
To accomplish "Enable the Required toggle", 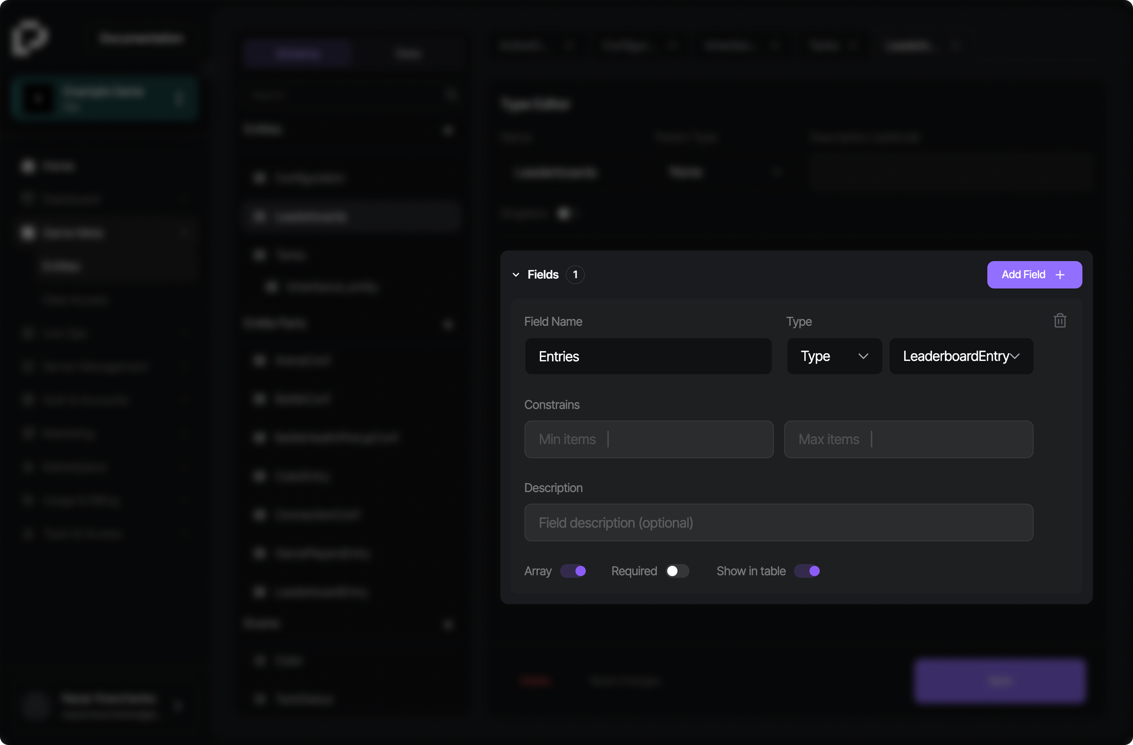I will [x=677, y=571].
